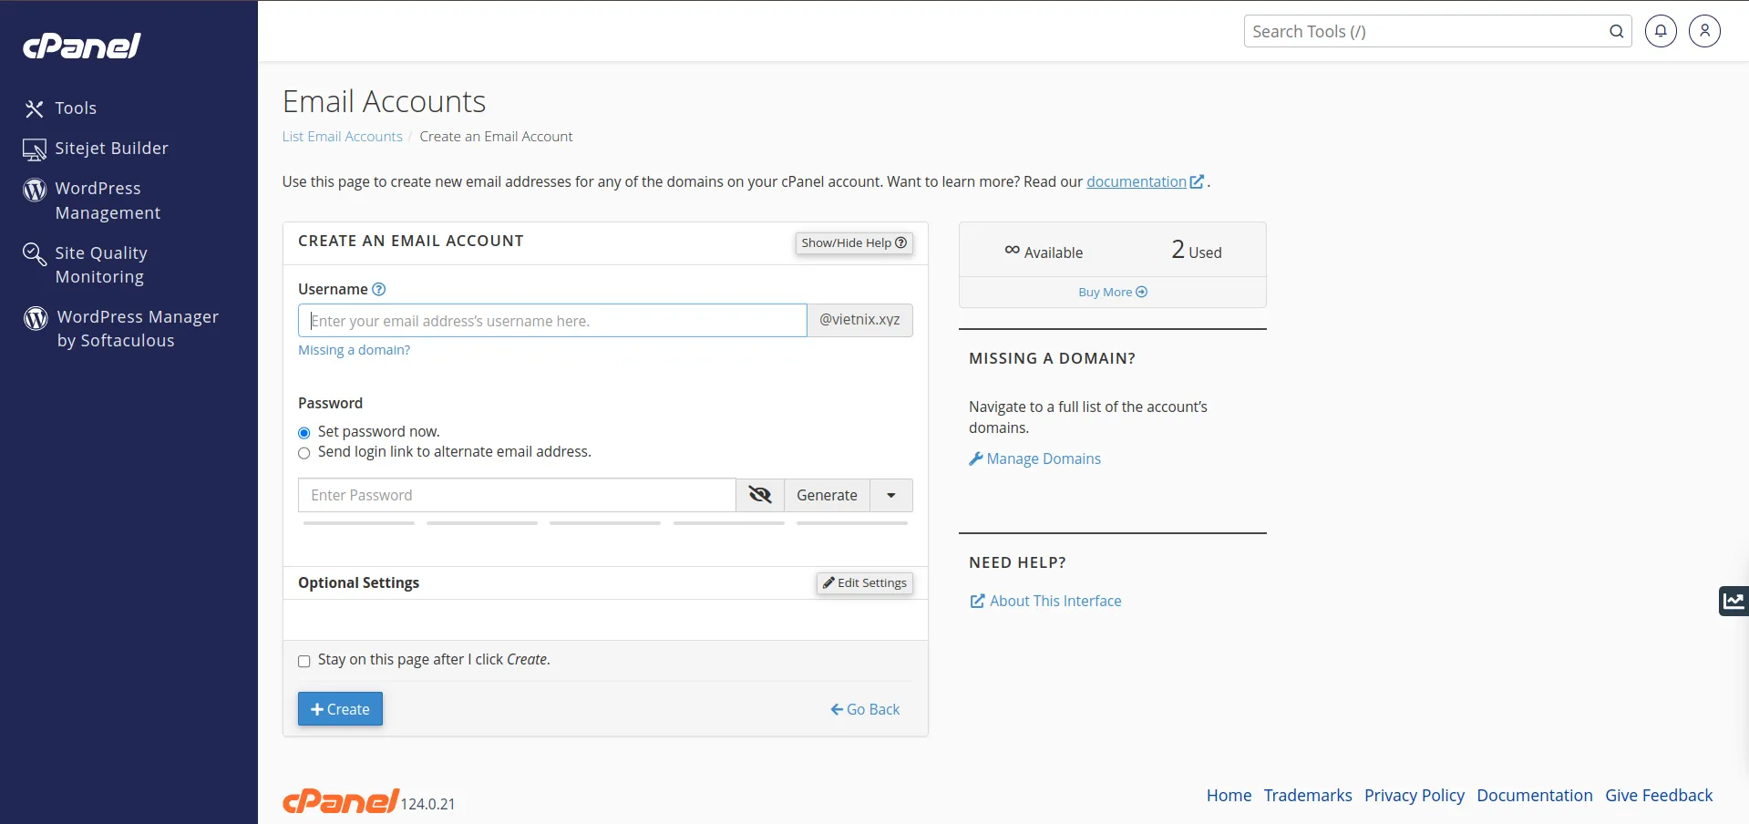This screenshot has width=1749, height=824.
Task: Open Tools from the sidebar
Action: 60,108
